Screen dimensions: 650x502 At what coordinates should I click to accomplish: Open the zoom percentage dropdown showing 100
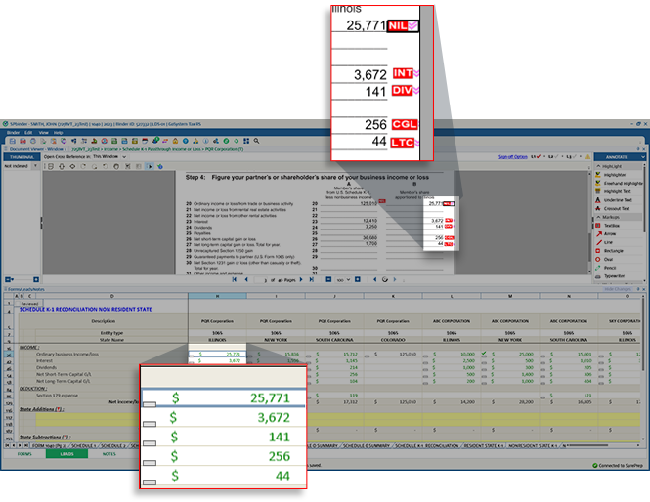click(x=348, y=280)
